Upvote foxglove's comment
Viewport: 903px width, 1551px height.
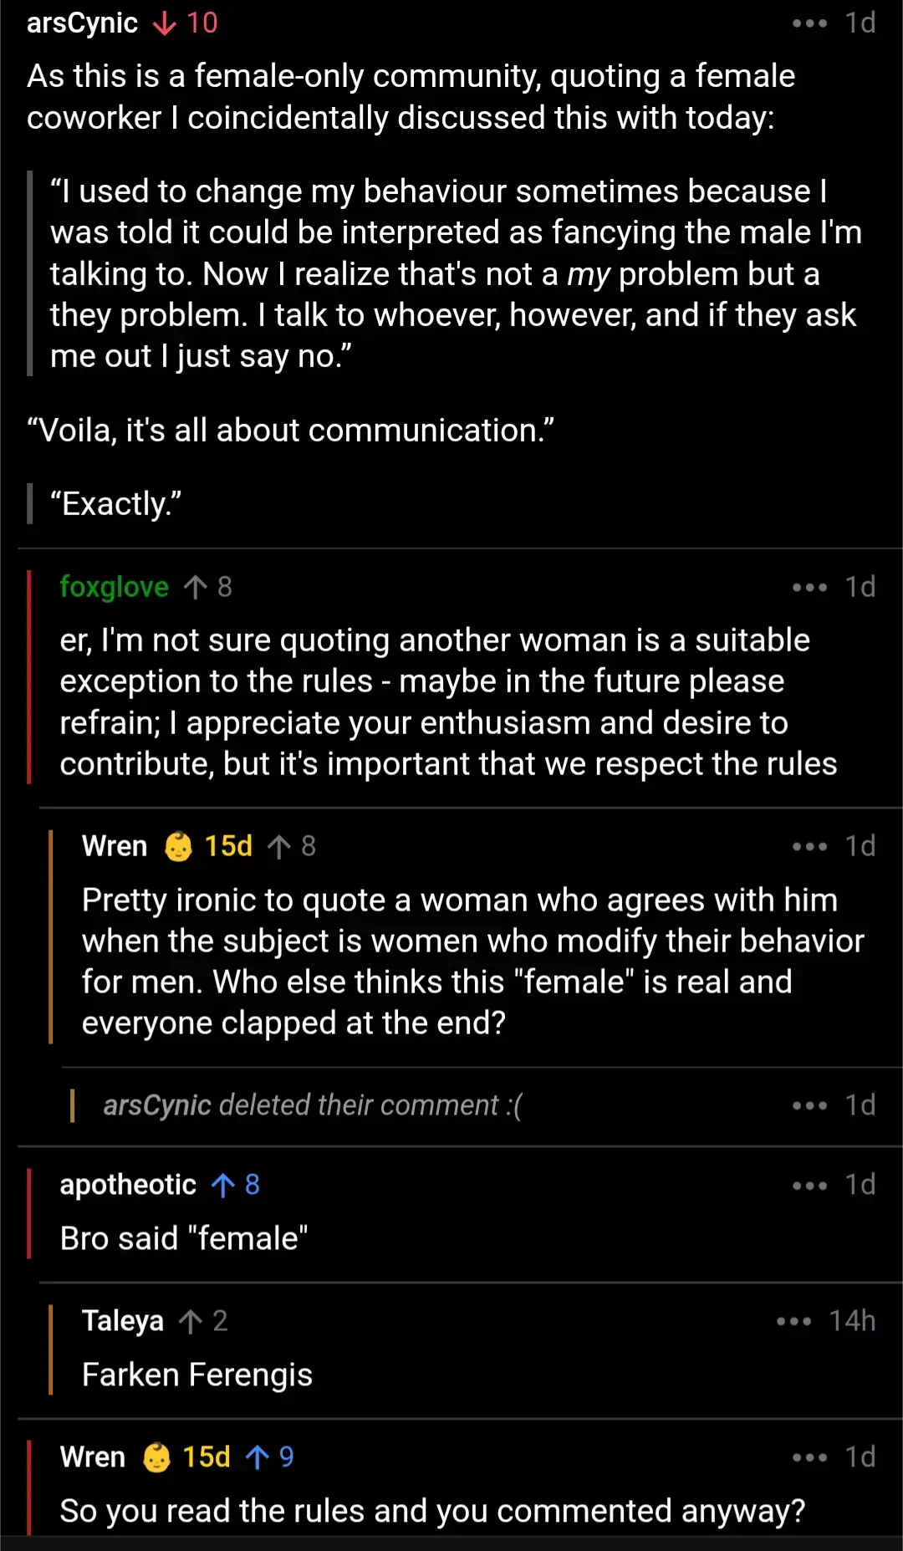(196, 587)
